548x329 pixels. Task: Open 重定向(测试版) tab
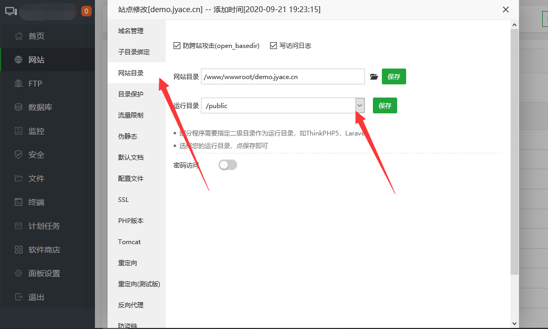137,284
